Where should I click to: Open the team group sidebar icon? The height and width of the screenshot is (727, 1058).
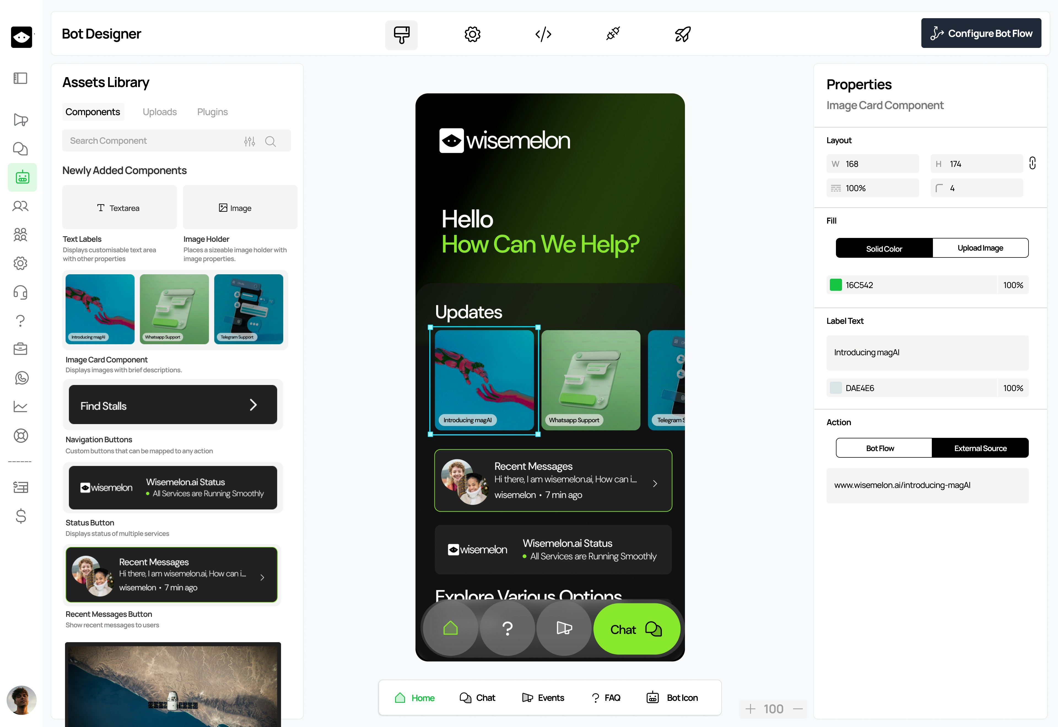tap(20, 235)
